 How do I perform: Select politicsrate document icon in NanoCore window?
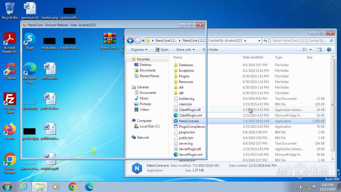click(x=50, y=131)
